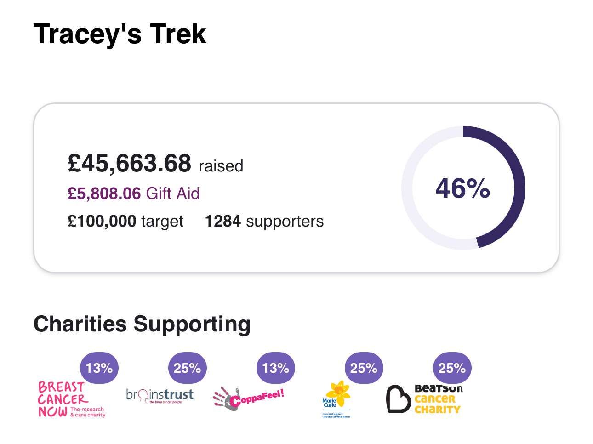
Task: Click the 13% badge above Breast Cancer Now
Action: tap(99, 368)
